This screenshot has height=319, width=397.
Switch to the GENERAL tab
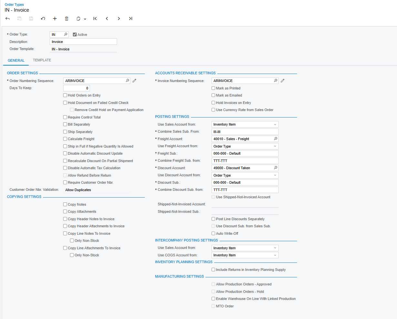16,60
